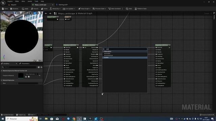Open the Help menu
The width and height of the screenshot is (216, 121).
click(42, 1)
